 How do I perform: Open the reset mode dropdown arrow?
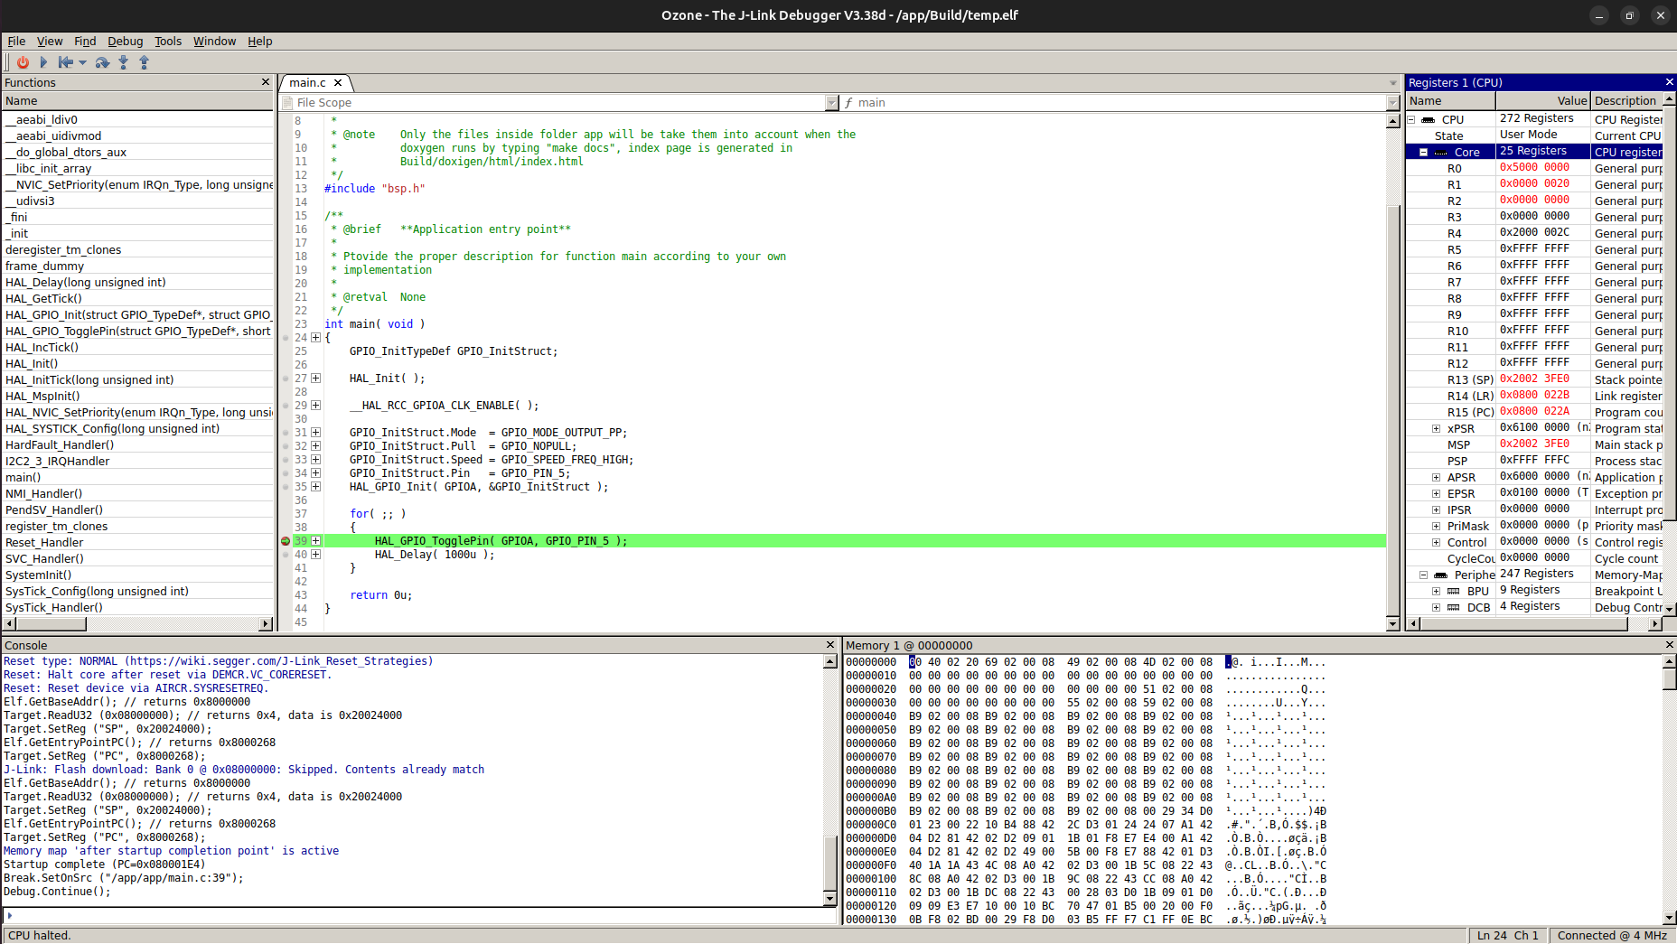(83, 63)
